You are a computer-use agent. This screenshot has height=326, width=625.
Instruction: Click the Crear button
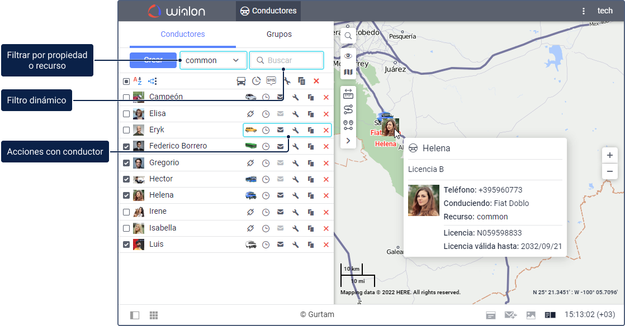click(x=153, y=60)
